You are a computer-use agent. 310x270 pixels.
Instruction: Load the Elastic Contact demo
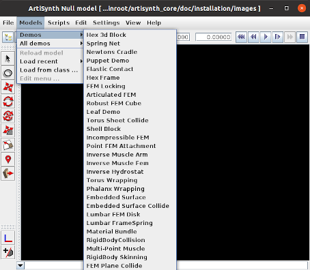[130, 69]
